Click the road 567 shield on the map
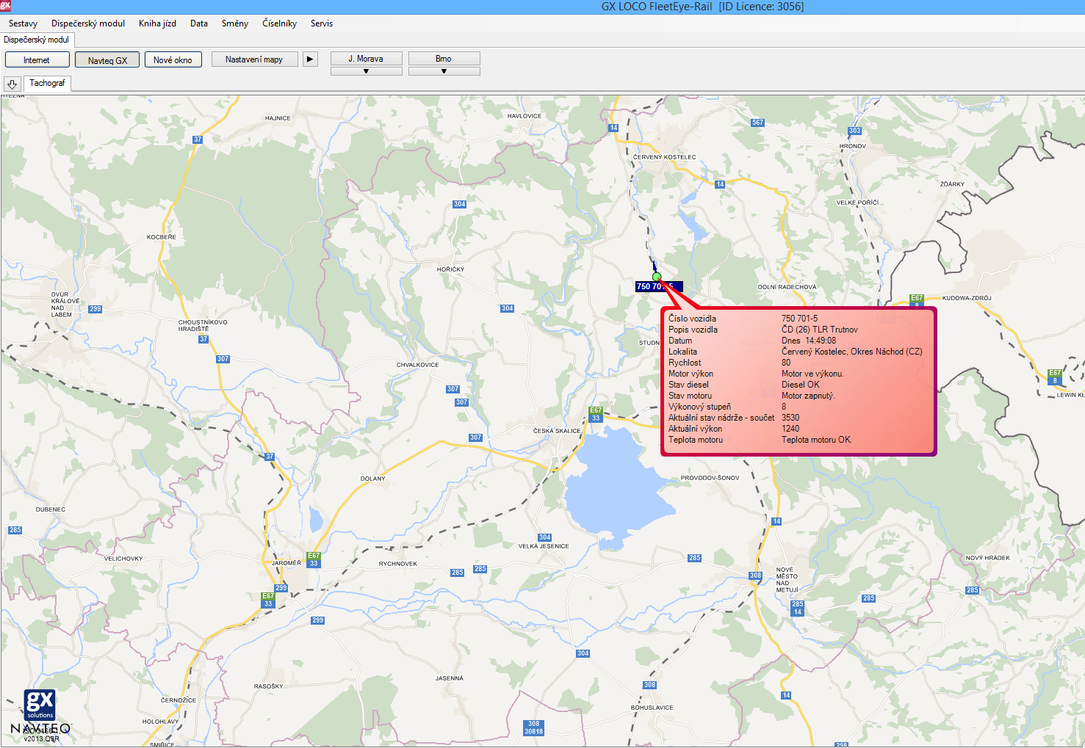 757,123
